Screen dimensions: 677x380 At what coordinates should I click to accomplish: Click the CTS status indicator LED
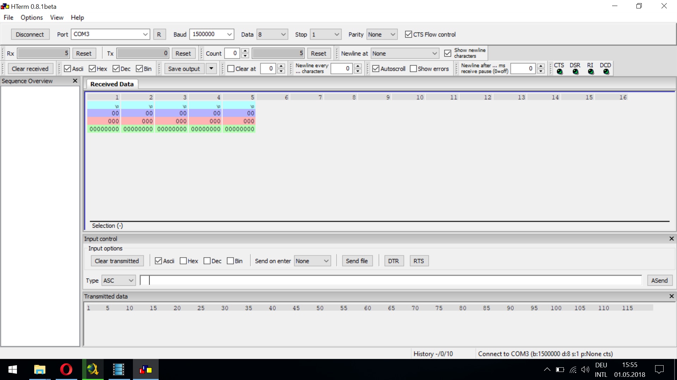pyautogui.click(x=560, y=72)
